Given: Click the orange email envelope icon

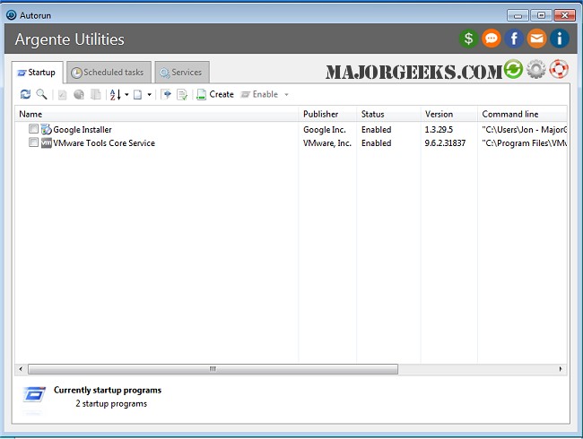Looking at the screenshot, I should pos(536,39).
